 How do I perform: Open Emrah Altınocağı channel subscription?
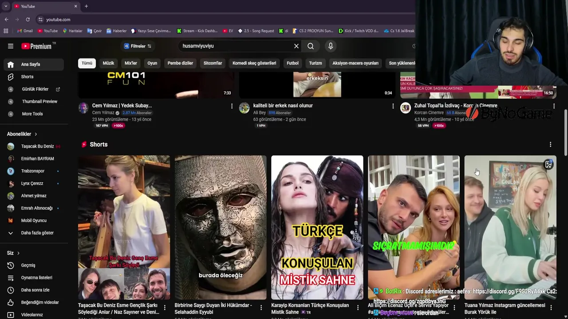34,208
